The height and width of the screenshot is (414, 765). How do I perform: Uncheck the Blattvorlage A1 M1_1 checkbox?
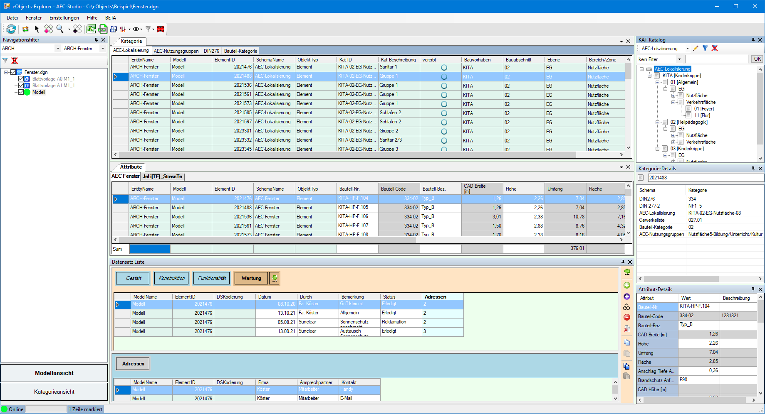pyautogui.click(x=21, y=86)
